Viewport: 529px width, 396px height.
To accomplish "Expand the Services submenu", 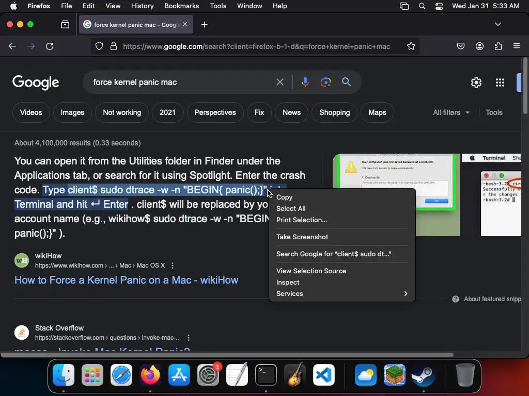I will (342, 293).
